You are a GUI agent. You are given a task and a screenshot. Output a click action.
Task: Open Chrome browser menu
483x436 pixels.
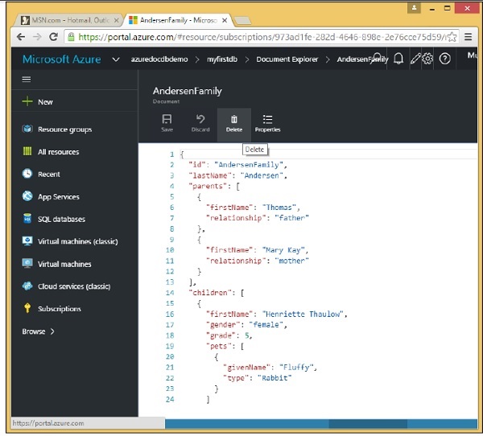tap(469, 36)
